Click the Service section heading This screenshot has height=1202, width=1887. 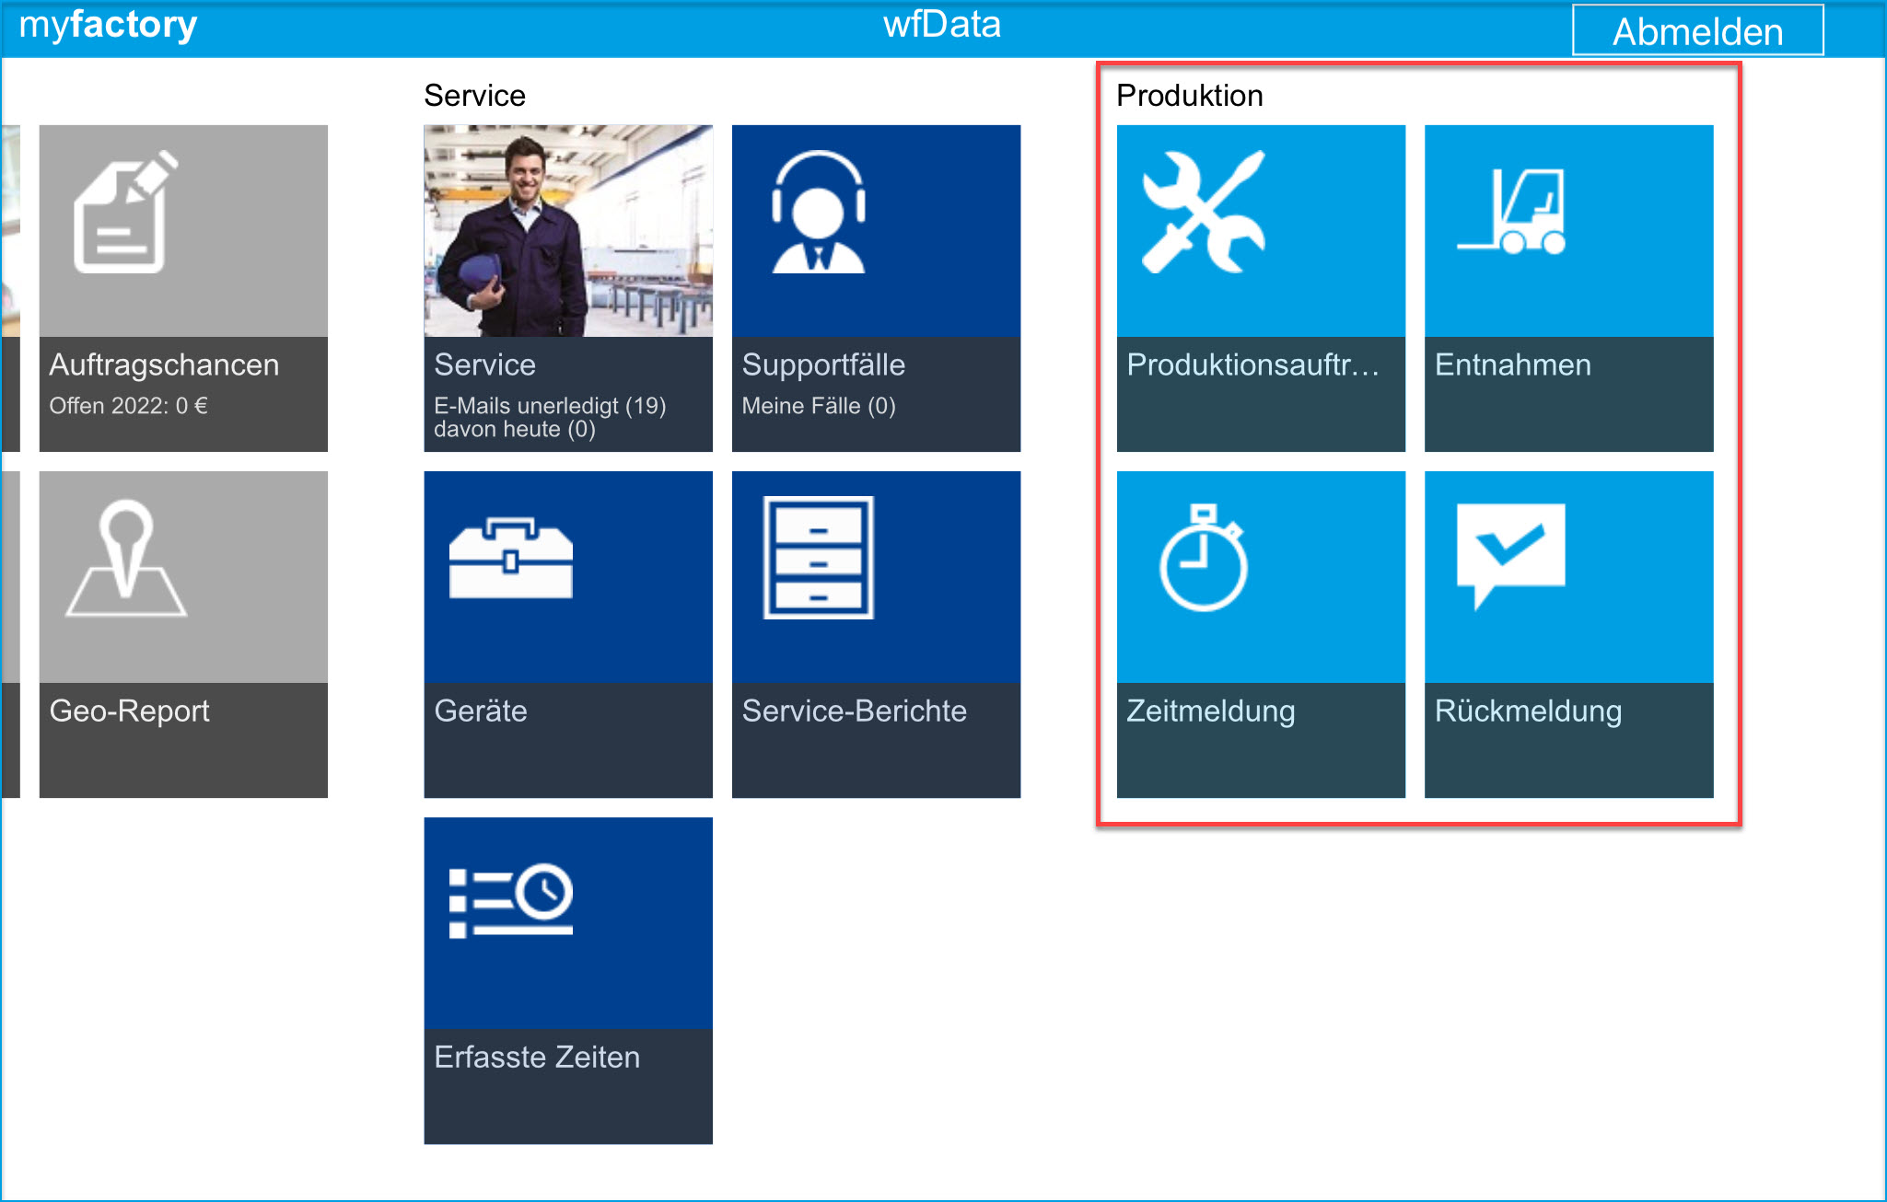474,96
